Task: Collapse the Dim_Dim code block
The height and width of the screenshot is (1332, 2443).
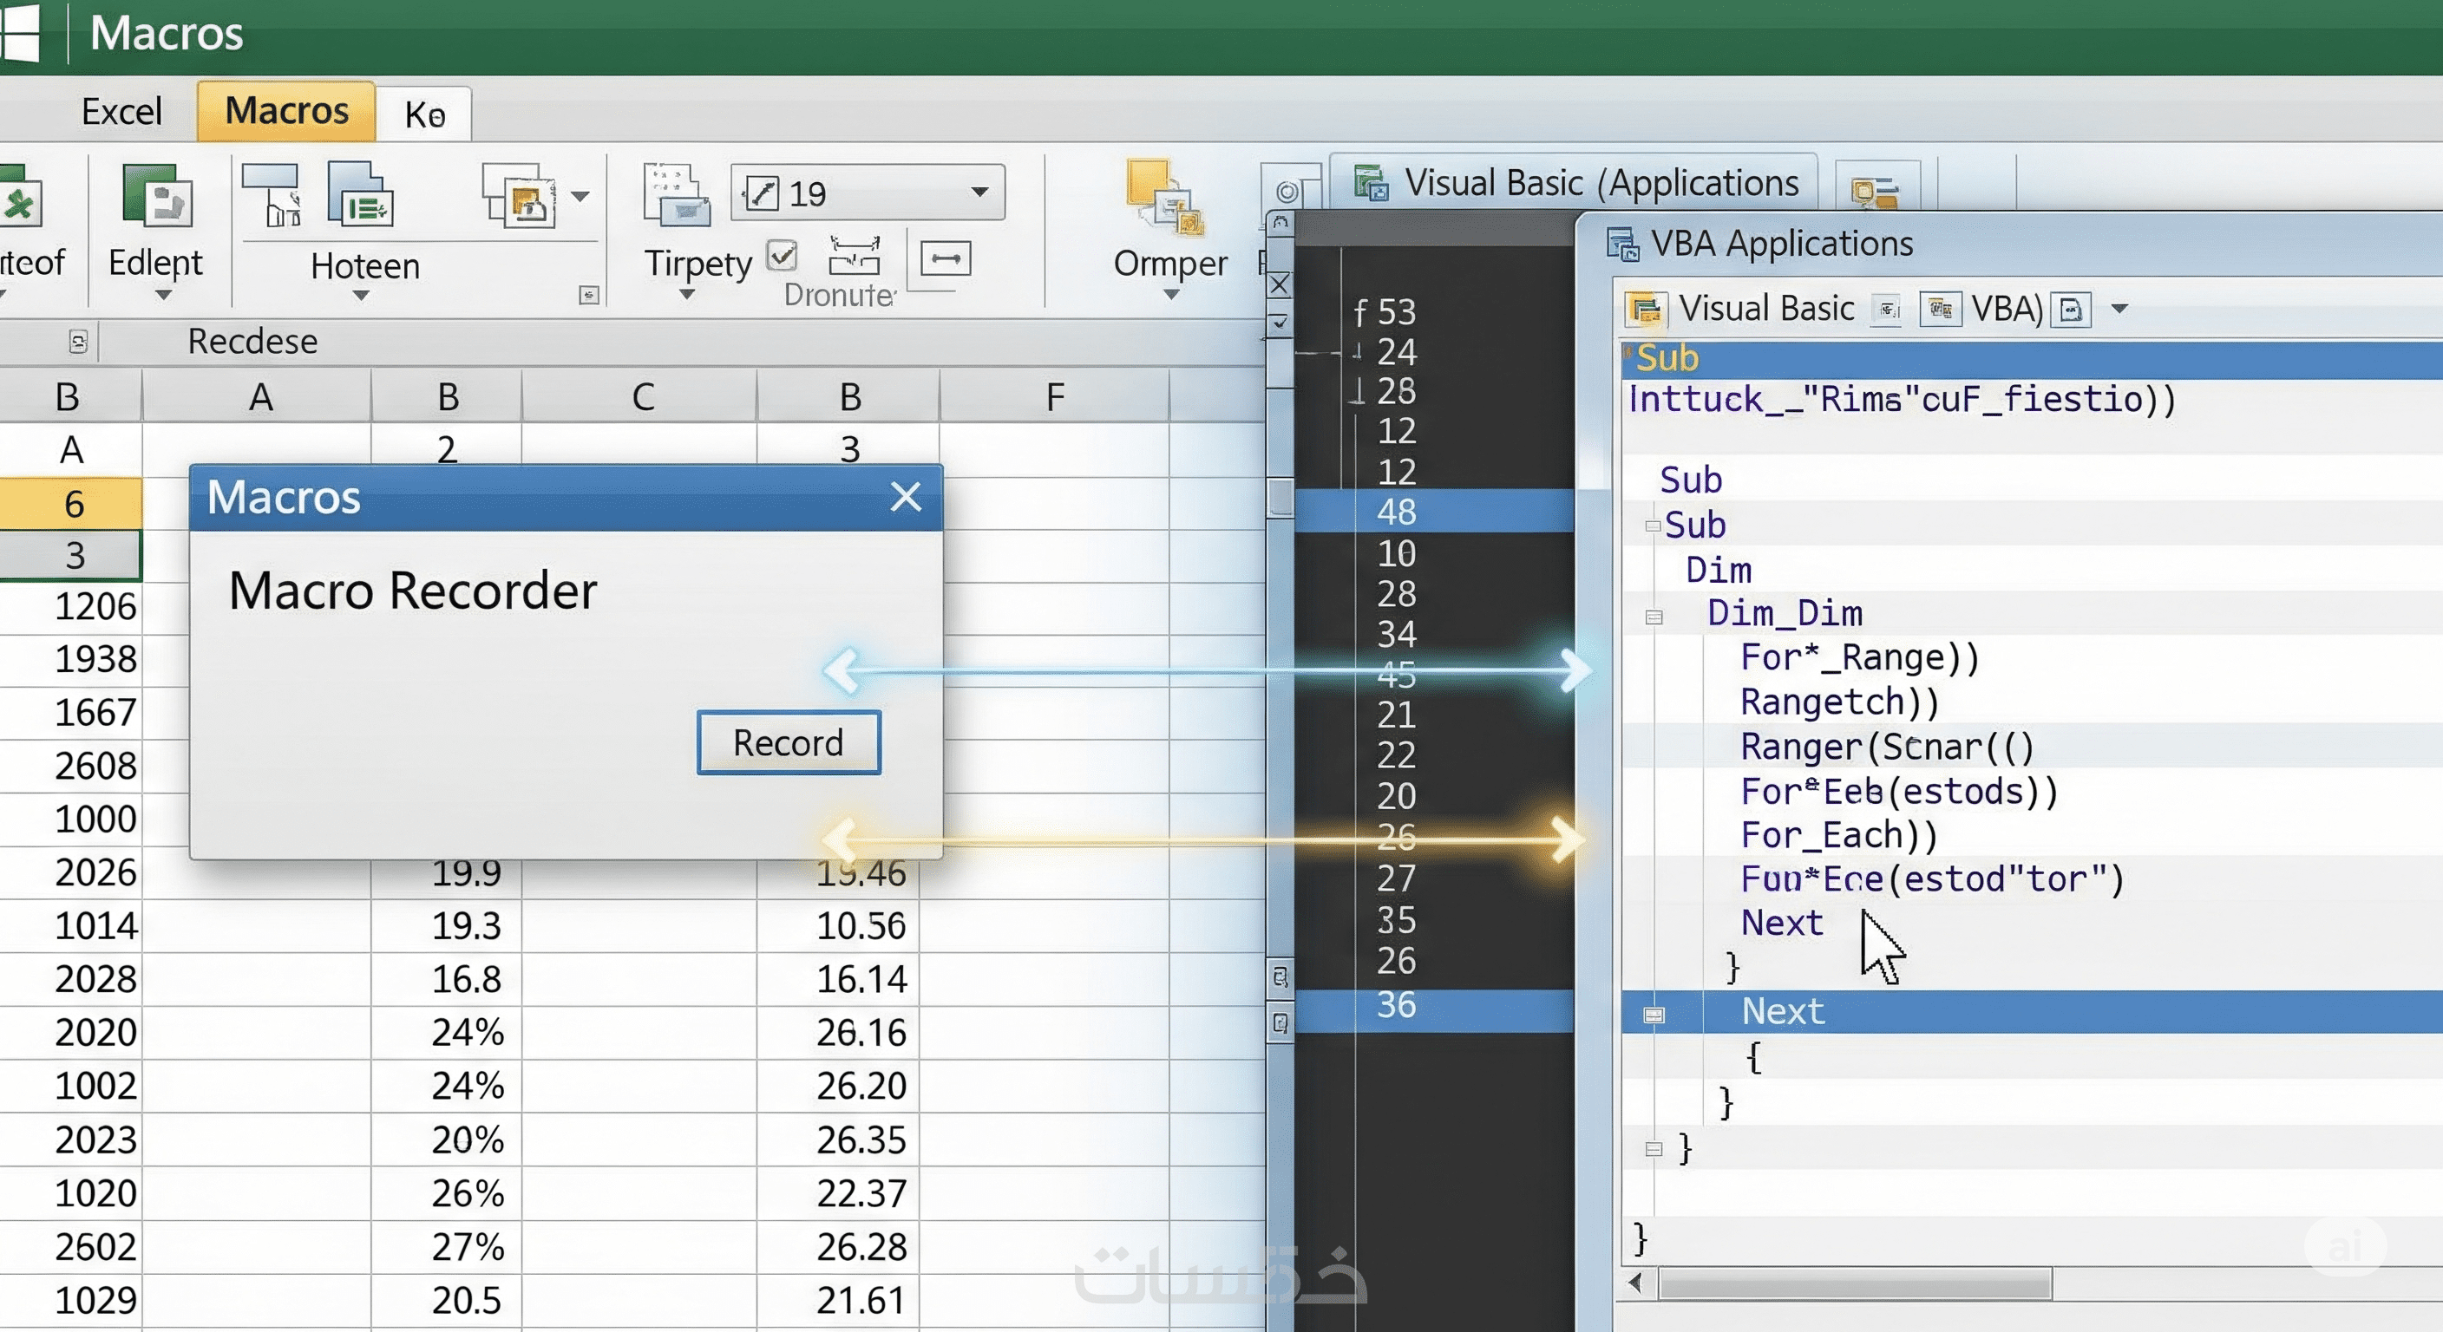Action: [1654, 617]
